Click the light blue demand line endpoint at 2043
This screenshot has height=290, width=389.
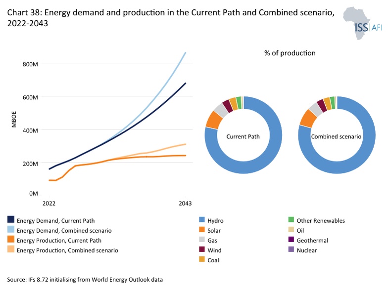(x=185, y=53)
